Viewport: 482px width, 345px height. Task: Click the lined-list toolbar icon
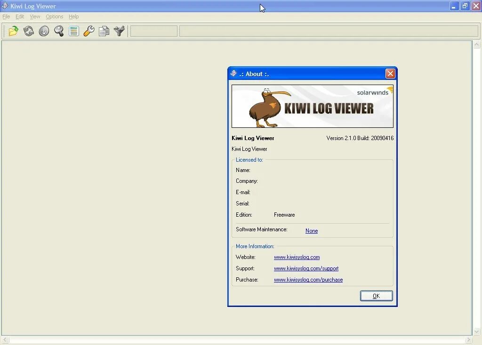[74, 31]
